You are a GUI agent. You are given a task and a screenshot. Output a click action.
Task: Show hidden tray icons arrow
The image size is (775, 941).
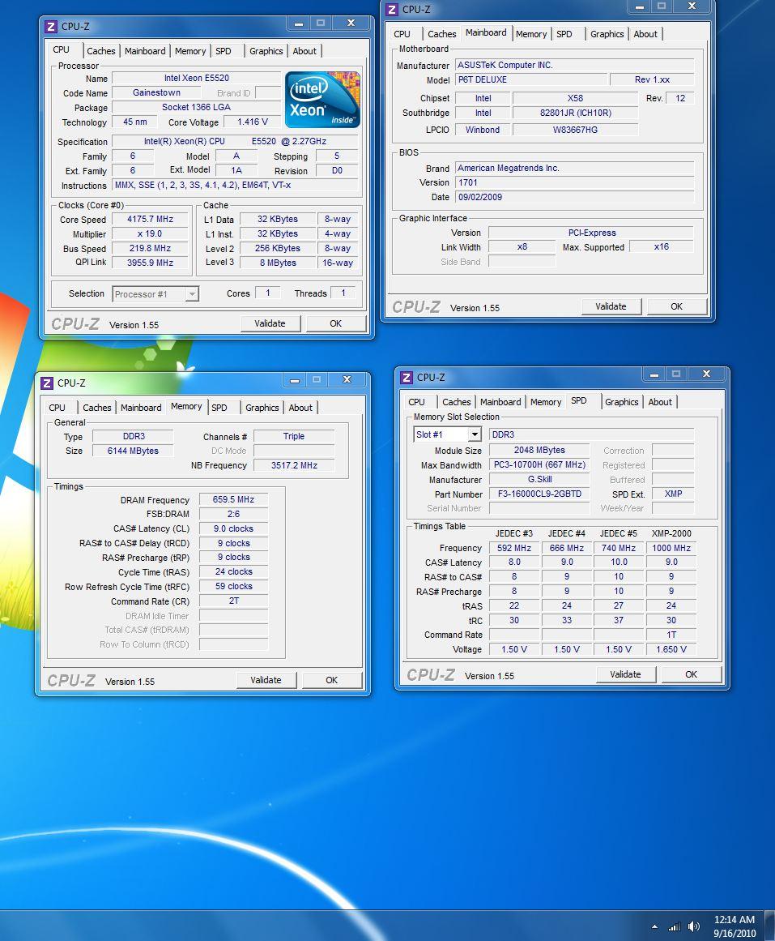pyautogui.click(x=654, y=926)
